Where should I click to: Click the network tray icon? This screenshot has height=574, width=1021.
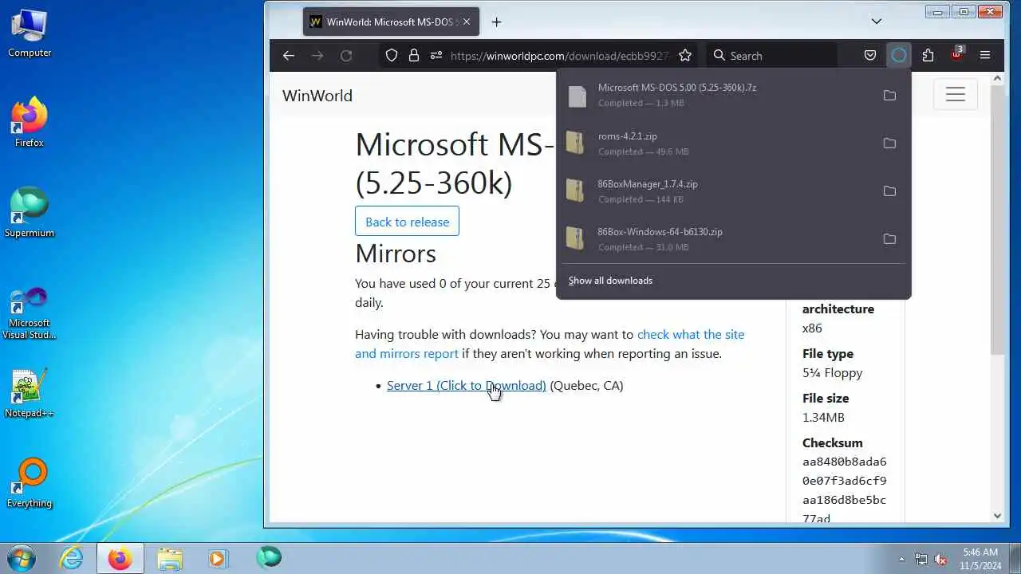[921, 559]
